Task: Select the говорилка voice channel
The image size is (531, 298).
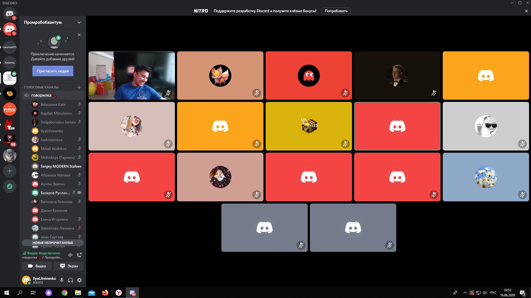Action: (x=53, y=95)
